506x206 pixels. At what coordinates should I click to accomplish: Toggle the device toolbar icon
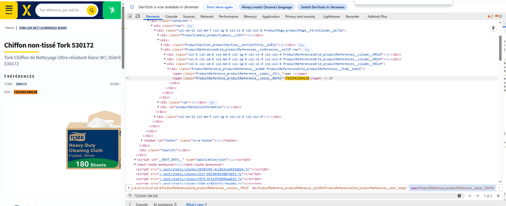click(138, 16)
